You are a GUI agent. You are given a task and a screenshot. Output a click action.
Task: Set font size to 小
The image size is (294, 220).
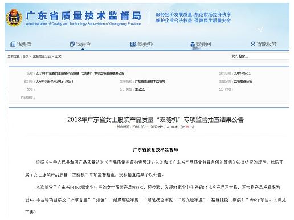191,127
